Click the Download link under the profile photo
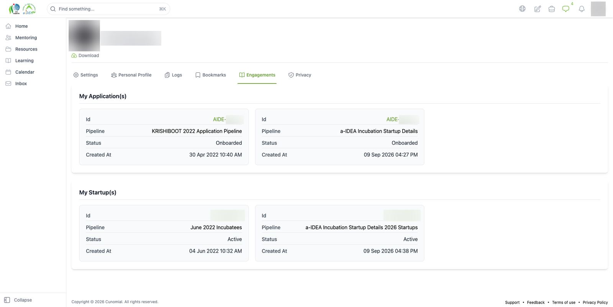This screenshot has width=613, height=307. click(85, 56)
